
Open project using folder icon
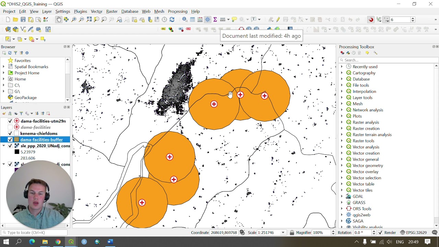coord(15,20)
